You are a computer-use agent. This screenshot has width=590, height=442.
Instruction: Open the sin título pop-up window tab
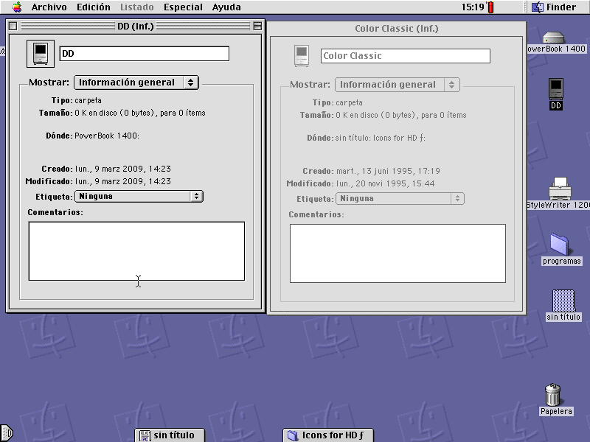pyautogui.click(x=170, y=435)
